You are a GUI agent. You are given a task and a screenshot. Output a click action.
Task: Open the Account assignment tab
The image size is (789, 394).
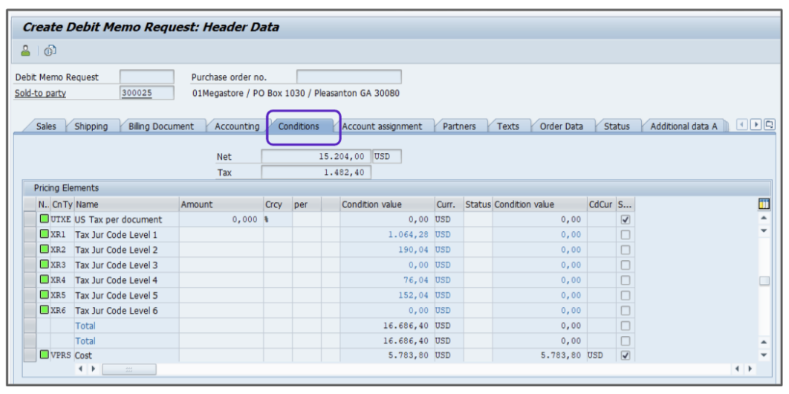381,126
